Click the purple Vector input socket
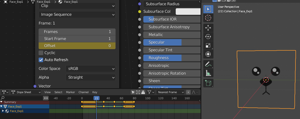Image resolution: width=300 pixels, height=119 pixels. 35,86
